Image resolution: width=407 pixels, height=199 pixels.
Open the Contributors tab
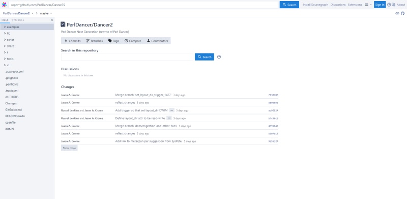157,41
